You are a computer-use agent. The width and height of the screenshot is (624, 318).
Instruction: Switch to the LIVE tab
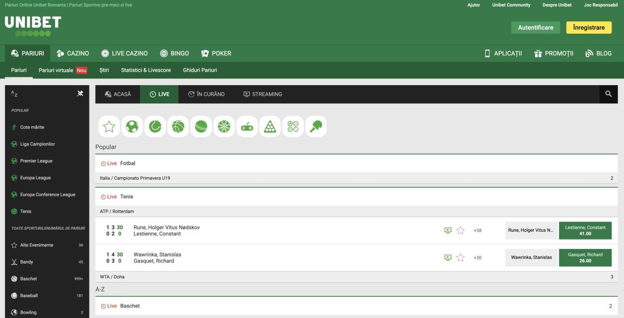(159, 94)
